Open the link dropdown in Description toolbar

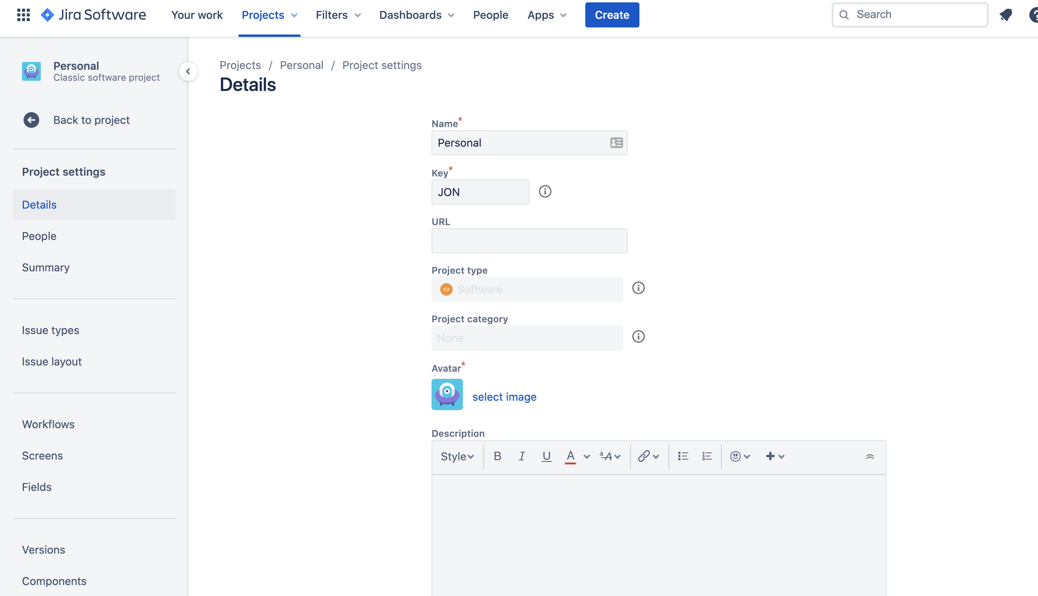pos(648,456)
